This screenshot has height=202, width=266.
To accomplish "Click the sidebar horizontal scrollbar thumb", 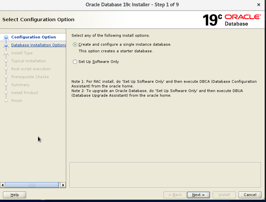I will (x=32, y=185).
